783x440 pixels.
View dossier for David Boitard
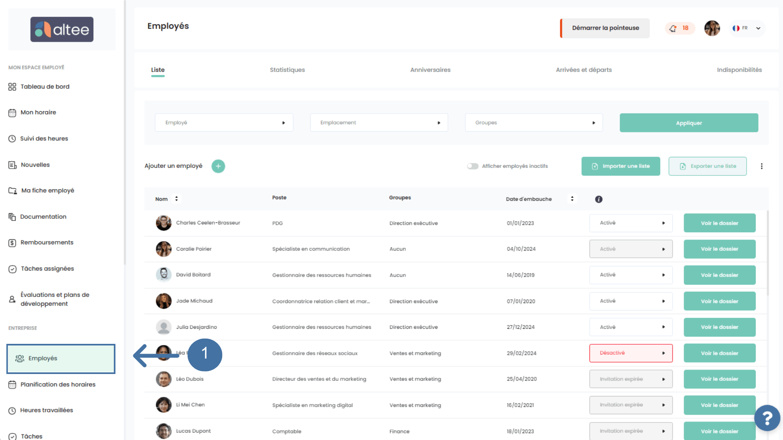pyautogui.click(x=719, y=275)
